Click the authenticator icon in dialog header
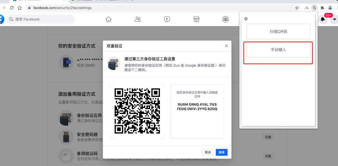338x166 pixels. pos(114,63)
